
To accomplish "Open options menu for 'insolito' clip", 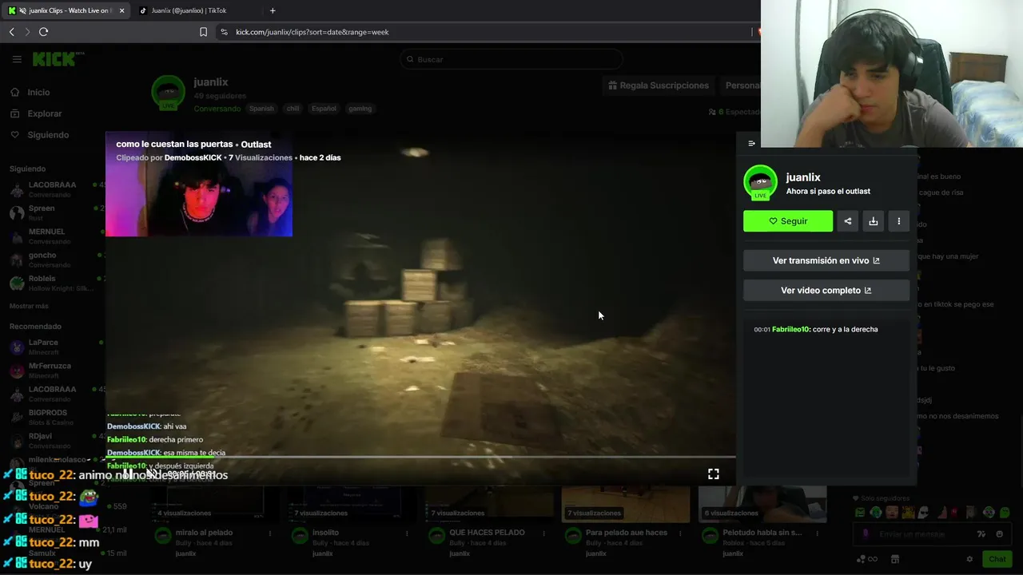I will [x=407, y=533].
